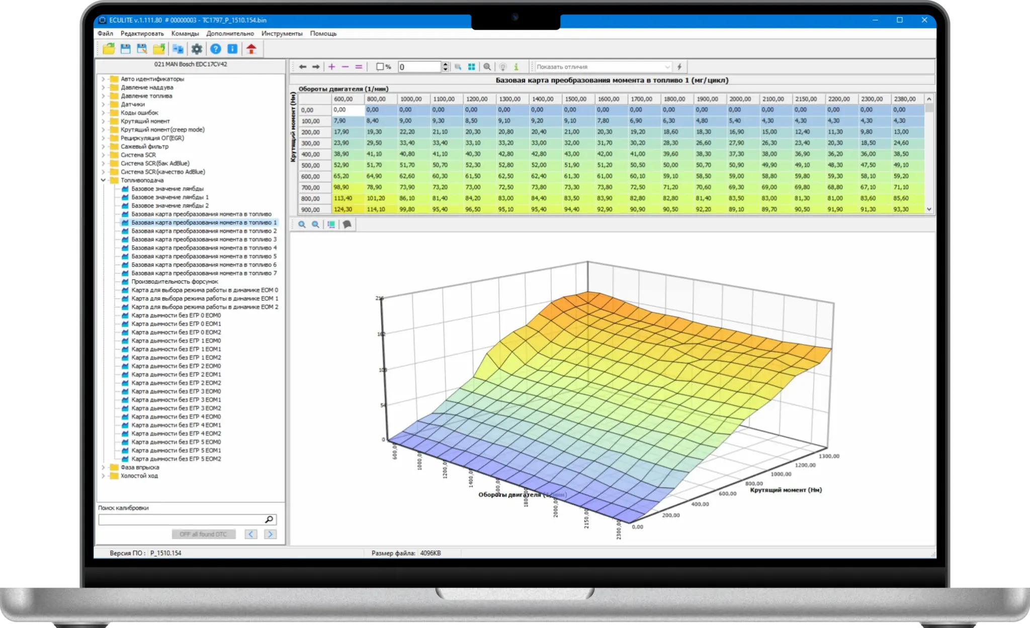This screenshot has height=628, width=1030.
Task: Select Карта дымности без ЕГР 5 ЕОМ2
Action: (176, 459)
